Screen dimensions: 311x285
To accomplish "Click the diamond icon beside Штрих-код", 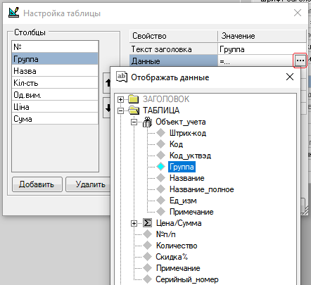I will pos(161,133).
